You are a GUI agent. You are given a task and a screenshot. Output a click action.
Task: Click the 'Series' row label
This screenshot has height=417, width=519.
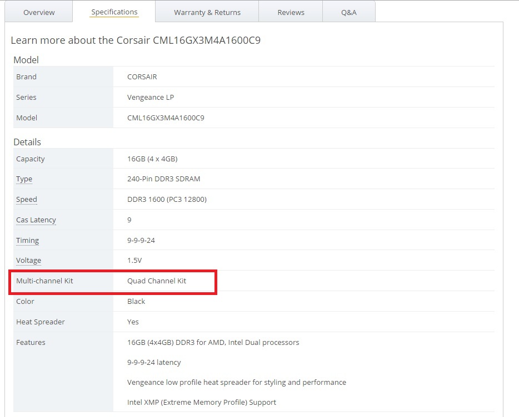pyautogui.click(x=26, y=97)
